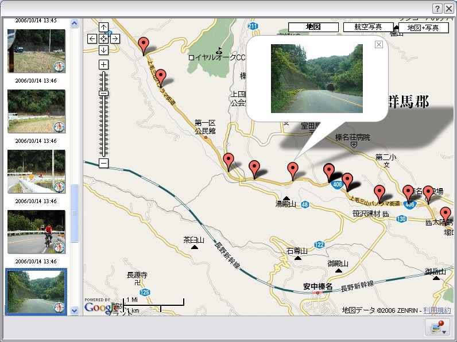Open the map pin picture dropdown button
457x342 pixels.
tap(437, 328)
